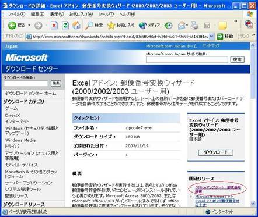The height and width of the screenshot is (217, 258).
Task: Click the Back arrow icon
Action: (12, 26)
